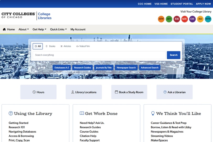Screen dimensions: 213x142
Task: Click the calendar icon on Book a Study Room
Action: click(x=116, y=92)
